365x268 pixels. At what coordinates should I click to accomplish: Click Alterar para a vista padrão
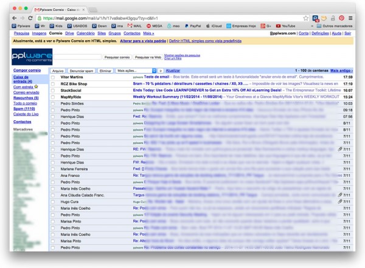(143, 41)
